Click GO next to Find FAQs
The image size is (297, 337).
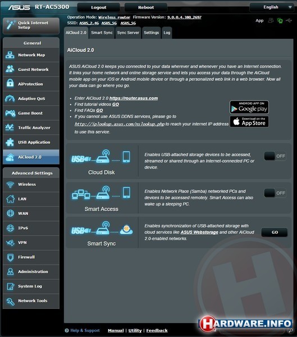pyautogui.click(x=99, y=110)
